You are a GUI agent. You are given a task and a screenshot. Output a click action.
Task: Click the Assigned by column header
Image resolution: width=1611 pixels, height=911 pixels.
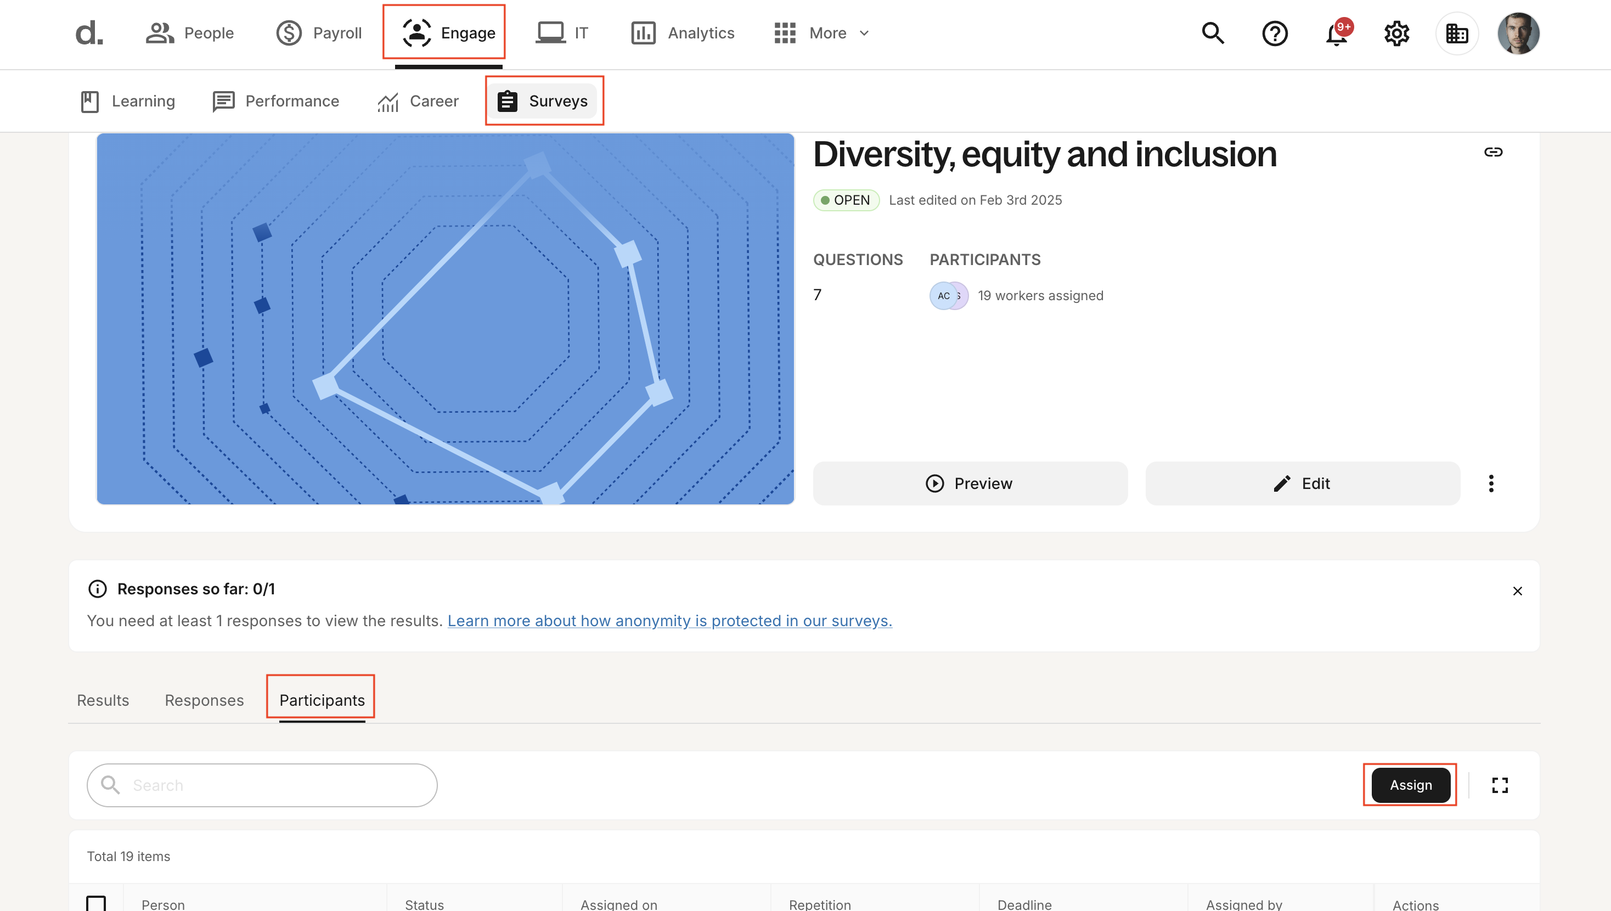(1244, 904)
